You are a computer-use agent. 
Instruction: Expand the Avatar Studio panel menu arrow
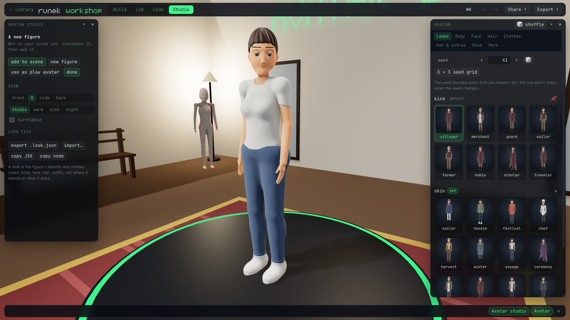click(x=84, y=25)
